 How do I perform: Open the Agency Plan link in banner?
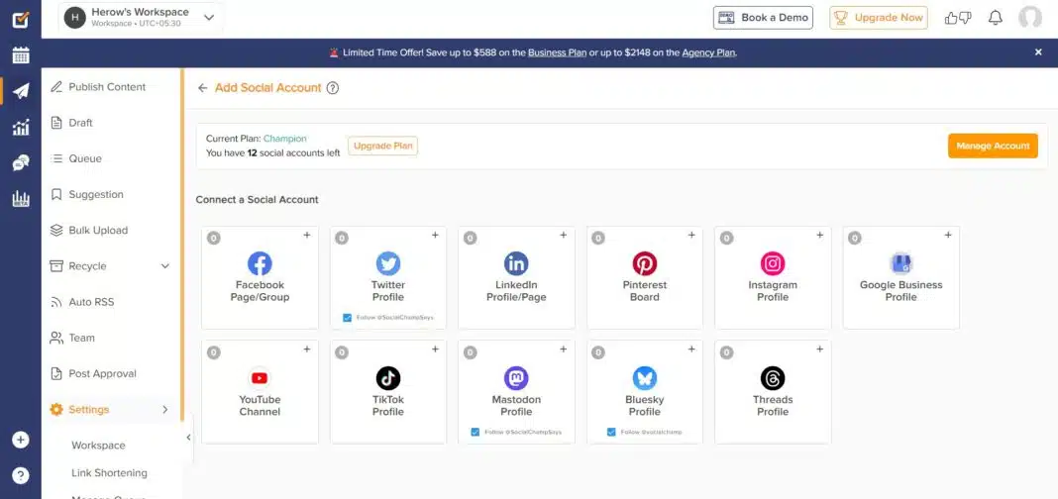708,52
